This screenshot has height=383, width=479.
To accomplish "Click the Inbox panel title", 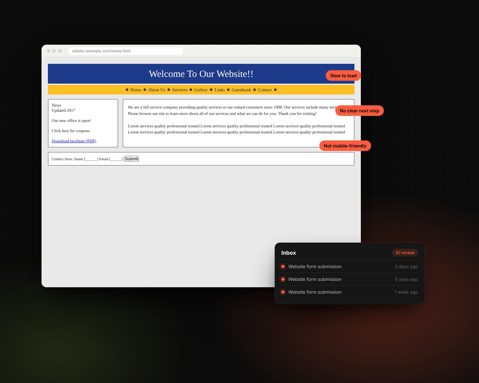I will 289,253.
